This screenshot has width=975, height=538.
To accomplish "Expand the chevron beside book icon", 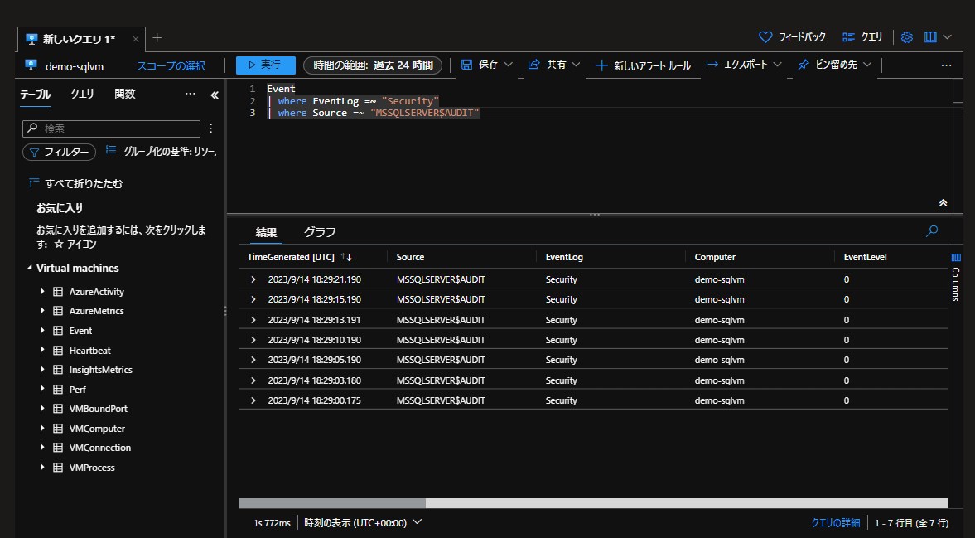I will (x=947, y=37).
